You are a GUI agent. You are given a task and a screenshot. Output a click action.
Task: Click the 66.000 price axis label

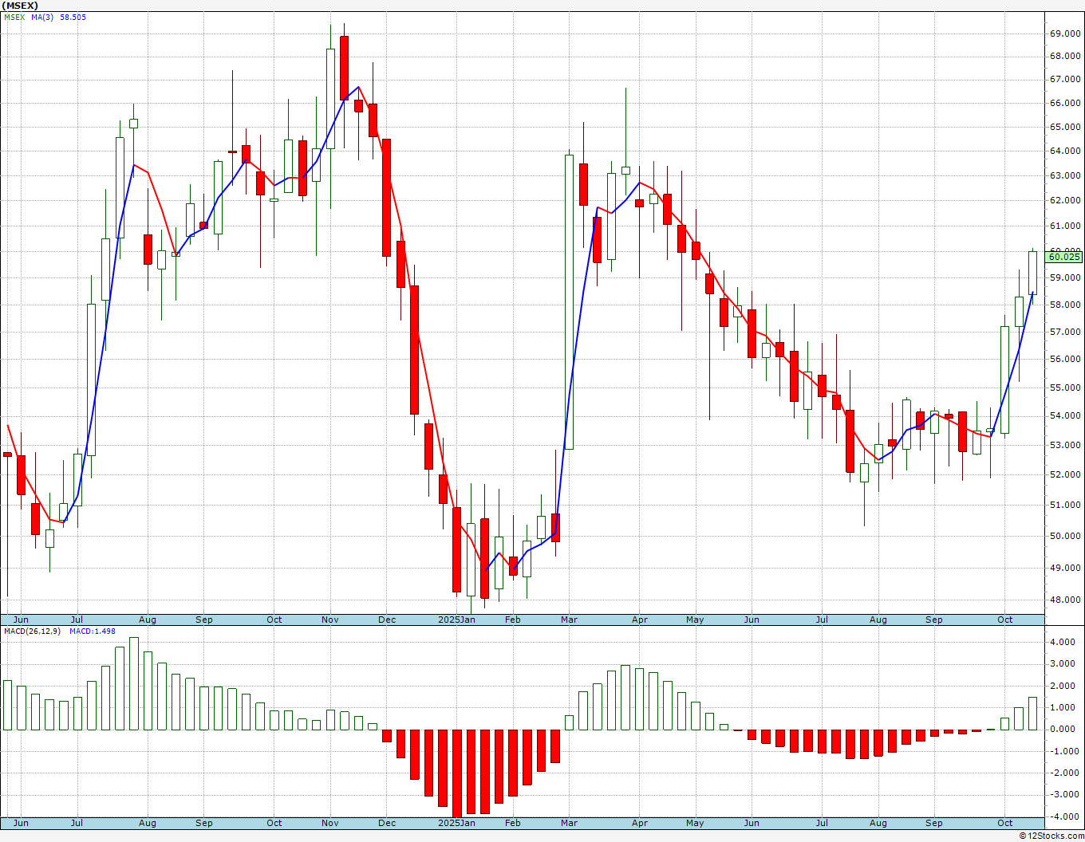1066,104
